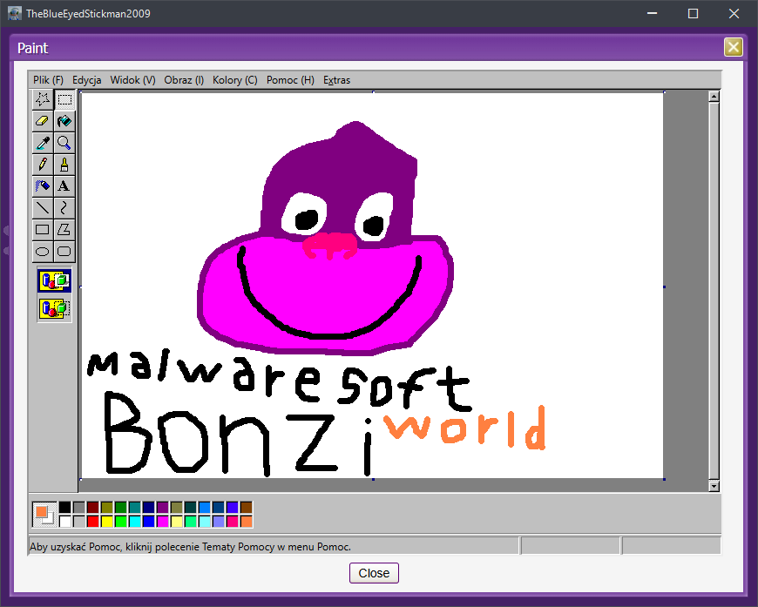Image resolution: width=758 pixels, height=607 pixels.
Task: Select the Airbrush spray tool
Action: pos(42,186)
